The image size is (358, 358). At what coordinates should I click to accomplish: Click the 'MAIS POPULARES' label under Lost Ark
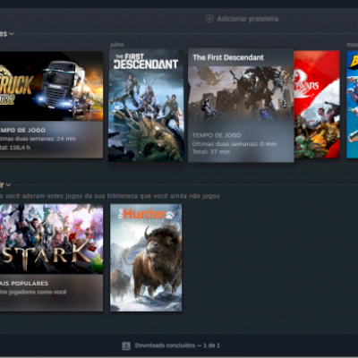point(24,284)
